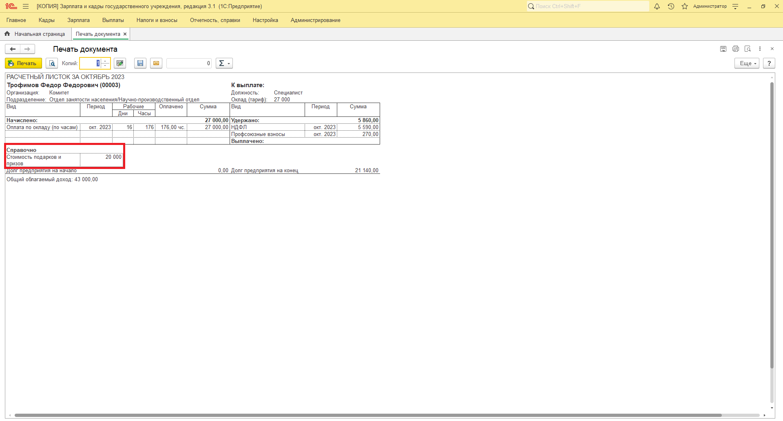Open the notifications bell
Image resolution: width=783 pixels, height=421 pixels.
(x=657, y=6)
